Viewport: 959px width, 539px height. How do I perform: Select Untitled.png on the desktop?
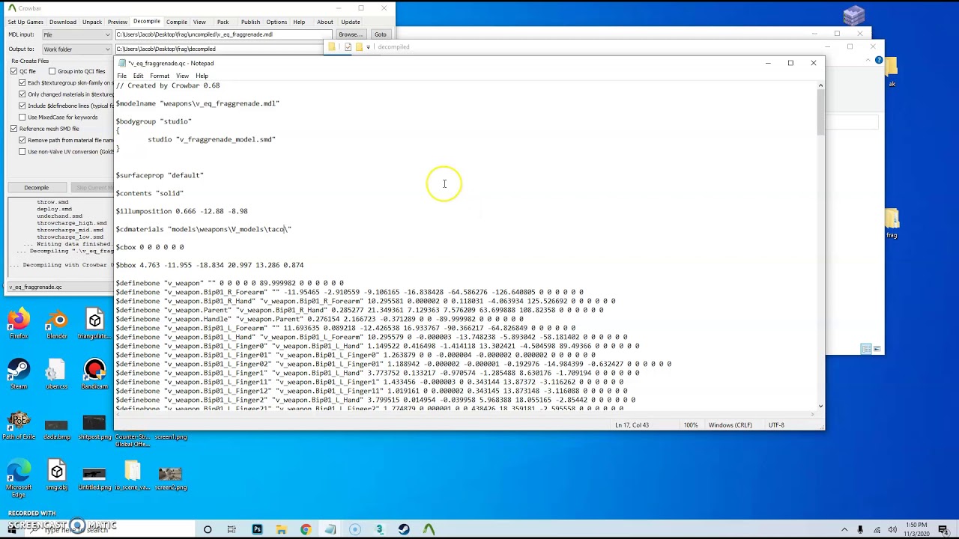tap(94, 476)
